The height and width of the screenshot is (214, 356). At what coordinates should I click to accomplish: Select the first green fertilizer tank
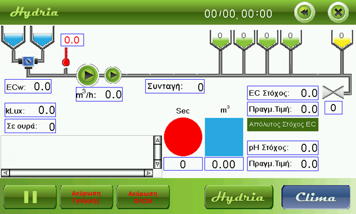[x=221, y=40]
